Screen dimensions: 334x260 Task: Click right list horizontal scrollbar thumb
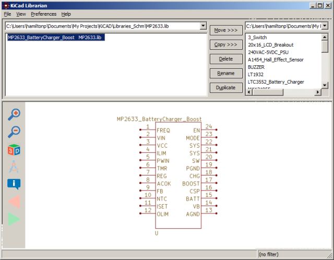tap(268, 92)
